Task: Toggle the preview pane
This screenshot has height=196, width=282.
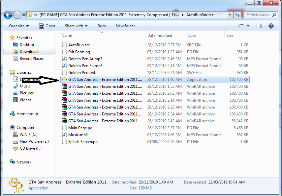Action: pos(259,26)
